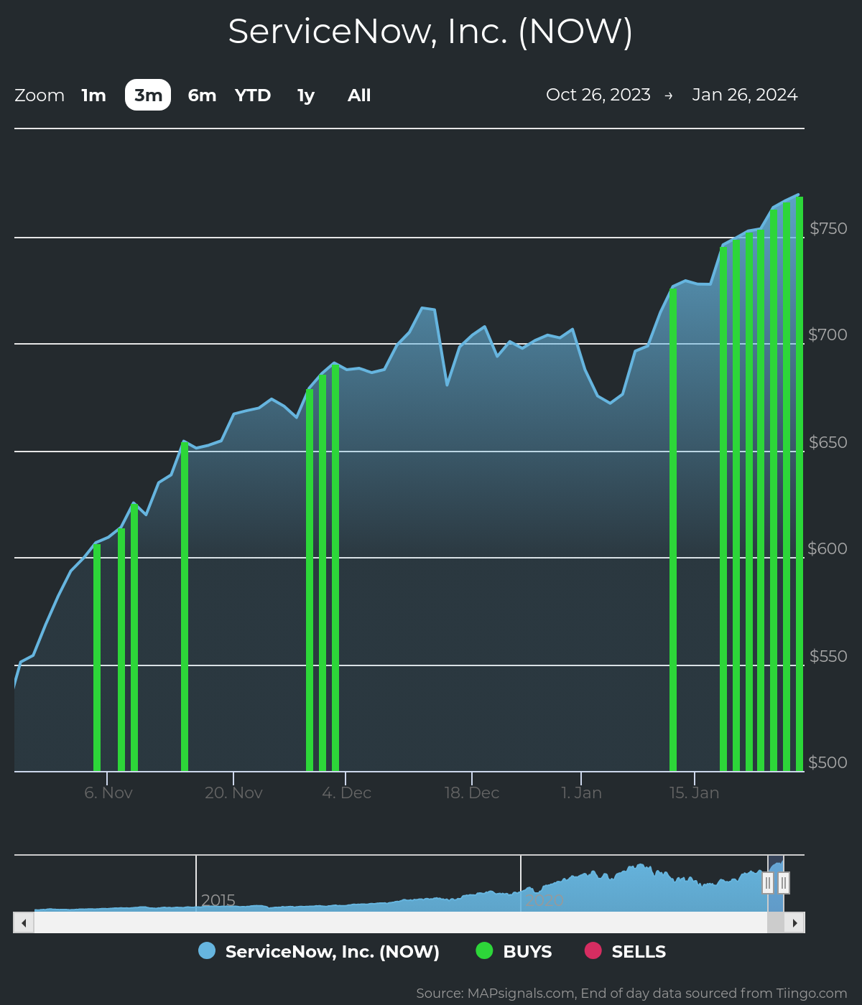862x1005 pixels.
Task: Click the 18. Dec axis label
Action: tap(472, 793)
